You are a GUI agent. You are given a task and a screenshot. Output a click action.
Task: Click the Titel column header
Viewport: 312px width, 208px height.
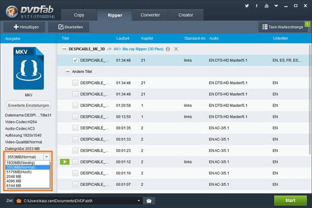pos(65,38)
